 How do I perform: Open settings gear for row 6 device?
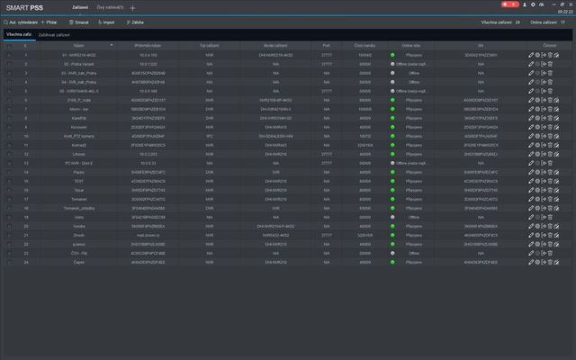click(539, 100)
